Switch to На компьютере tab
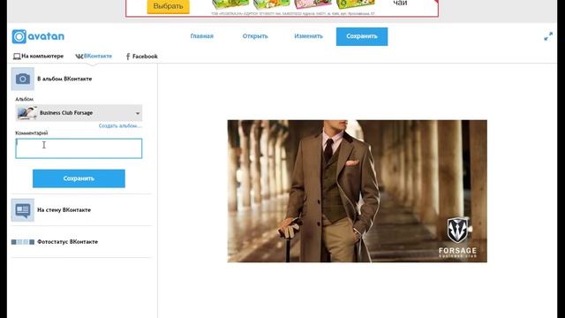565x318 pixels. [38, 57]
